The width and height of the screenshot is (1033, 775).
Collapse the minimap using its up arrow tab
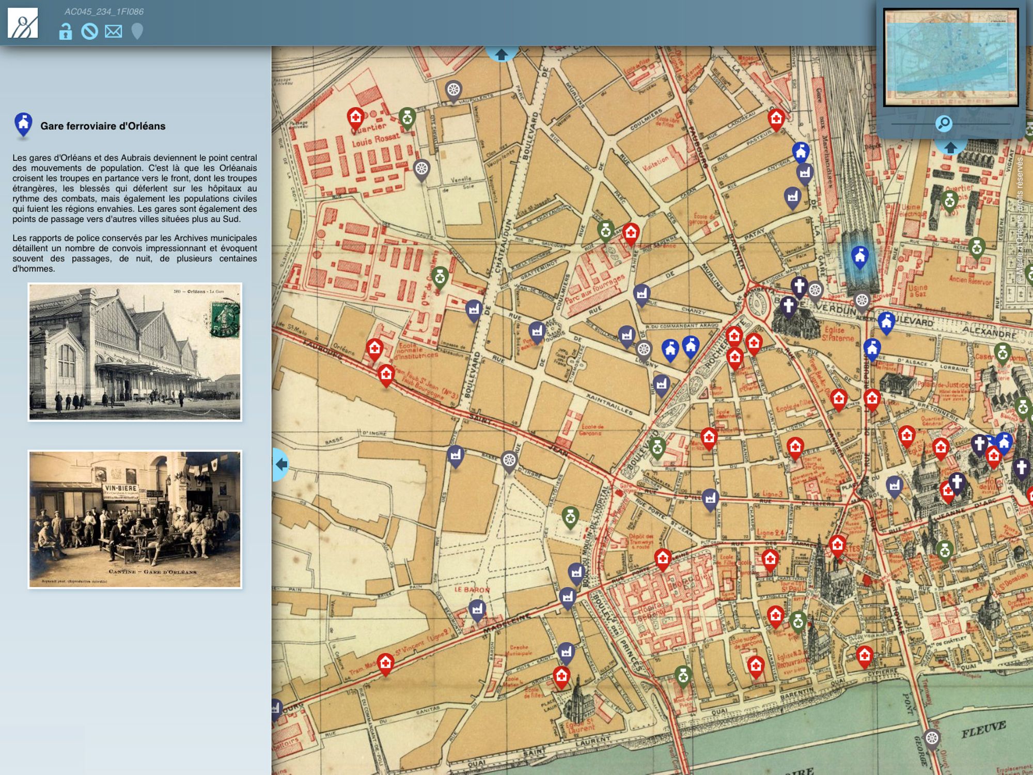(x=950, y=147)
